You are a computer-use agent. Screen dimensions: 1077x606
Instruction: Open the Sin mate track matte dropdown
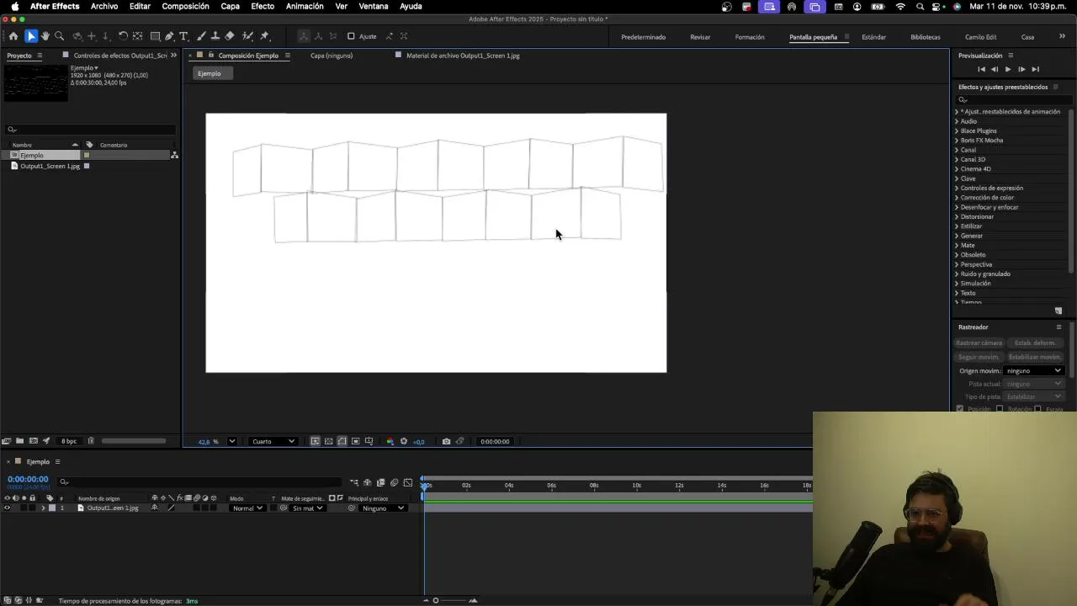tap(307, 508)
